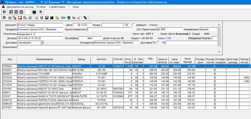The image size is (251, 119).
Task: Click the black floppy disk save icon
Action: pos(52,18)
